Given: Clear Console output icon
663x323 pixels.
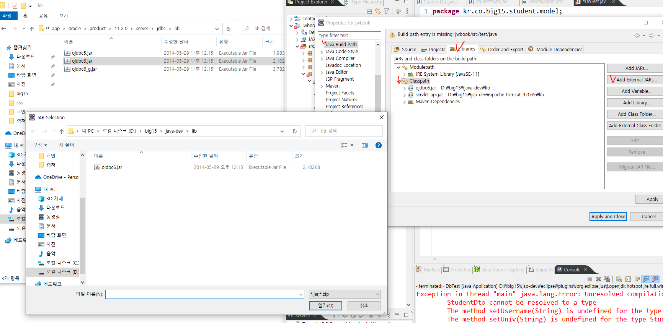Looking at the screenshot, I should pyautogui.click(x=619, y=279).
